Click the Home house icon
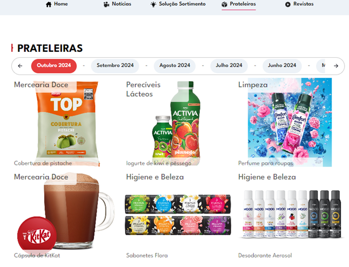The image size is (349, 267). click(49, 4)
